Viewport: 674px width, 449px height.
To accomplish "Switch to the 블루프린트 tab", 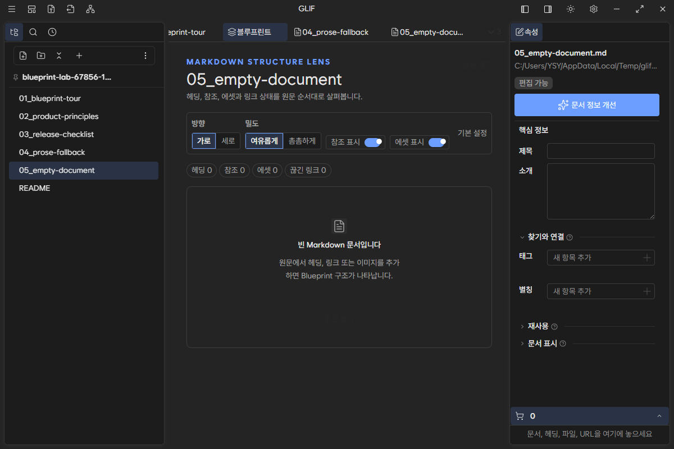I will coord(255,32).
